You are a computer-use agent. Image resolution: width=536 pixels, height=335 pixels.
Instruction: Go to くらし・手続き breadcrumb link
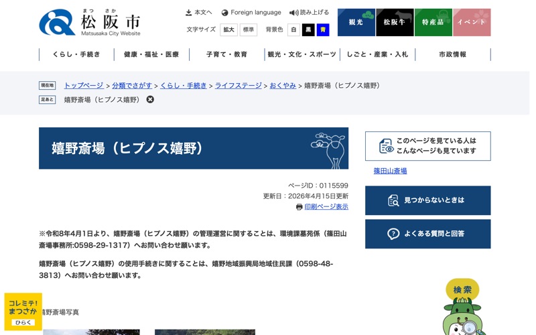pyautogui.click(x=184, y=86)
